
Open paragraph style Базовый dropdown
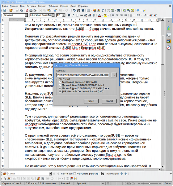(x=26, y=15)
